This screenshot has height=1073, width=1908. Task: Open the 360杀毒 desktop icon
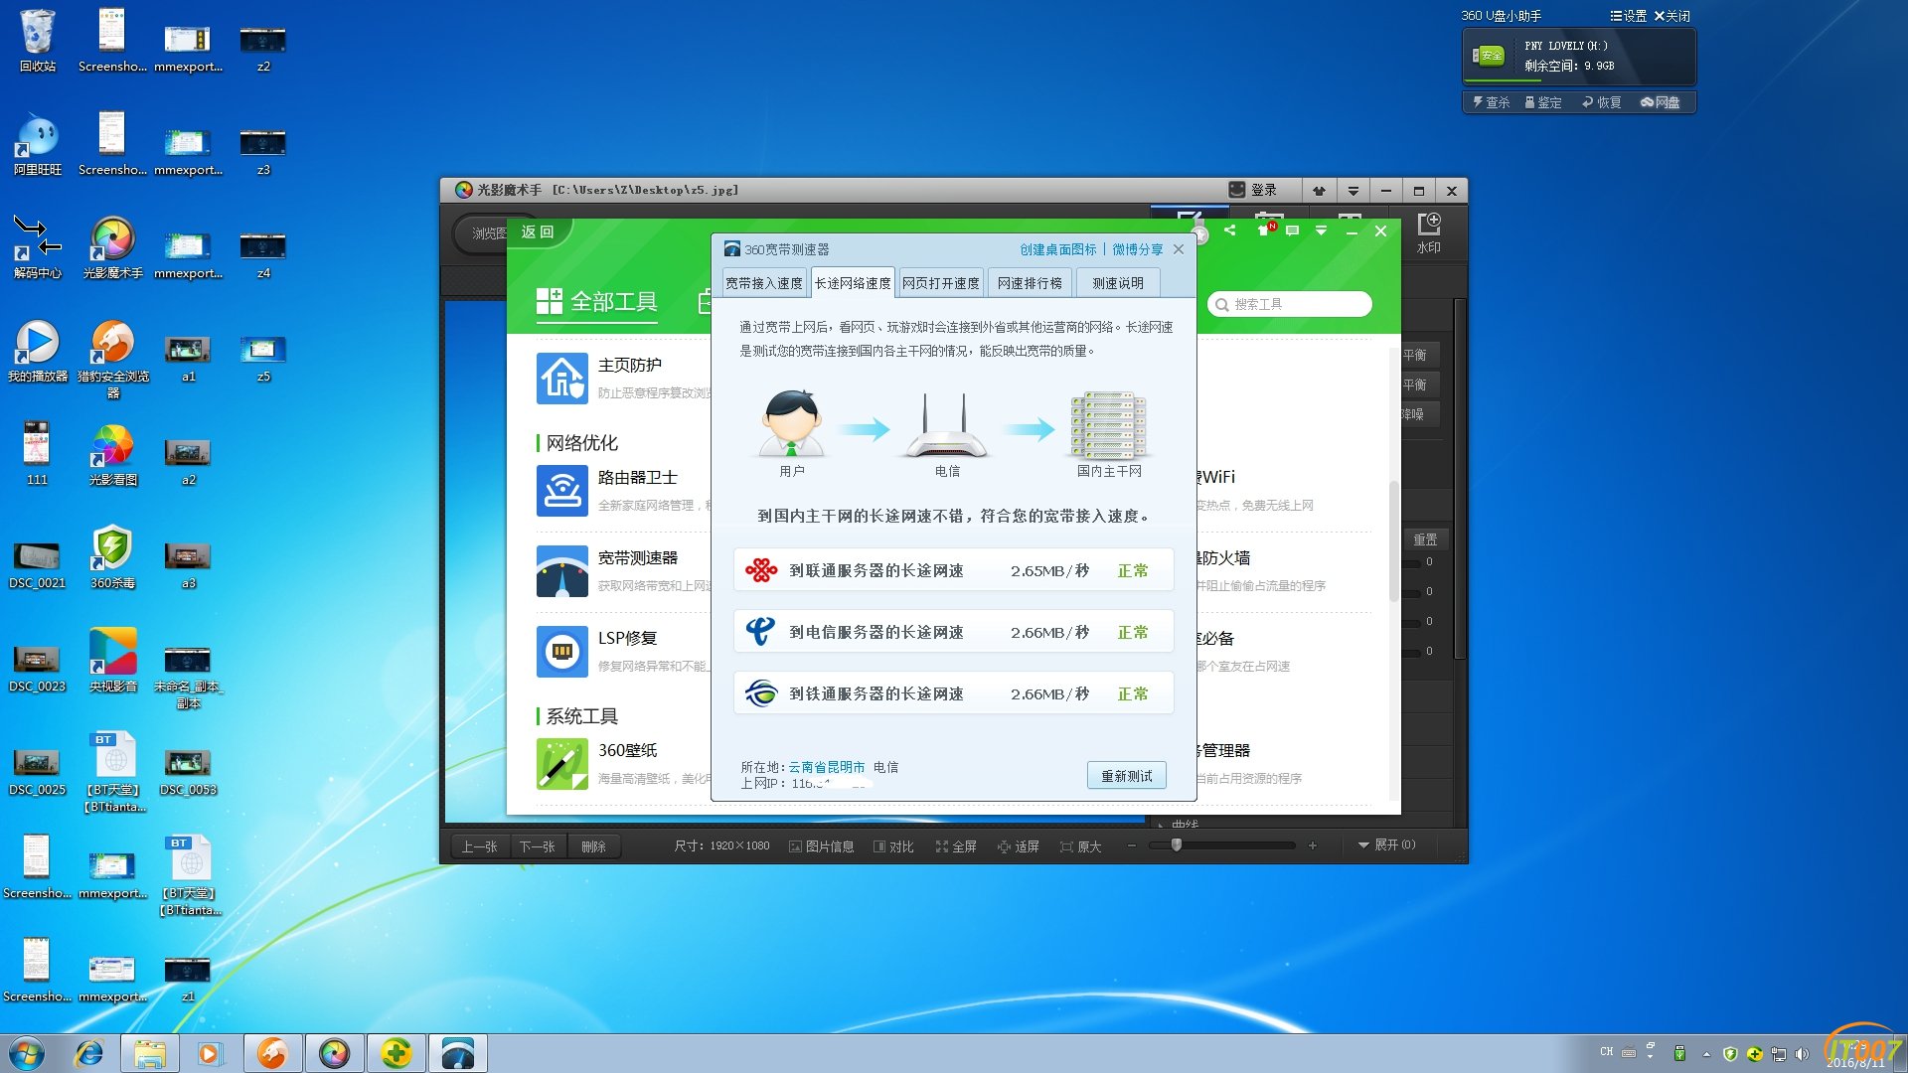point(113,557)
